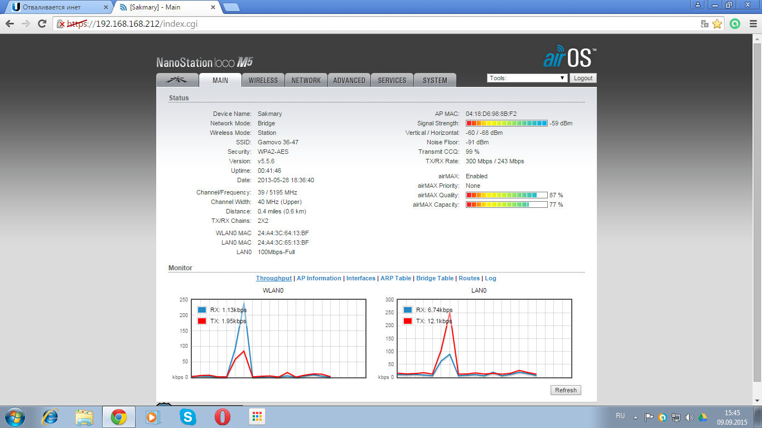This screenshot has width=762, height=428.
Task: Click the insecure HTTPS warning icon
Action: point(61,24)
